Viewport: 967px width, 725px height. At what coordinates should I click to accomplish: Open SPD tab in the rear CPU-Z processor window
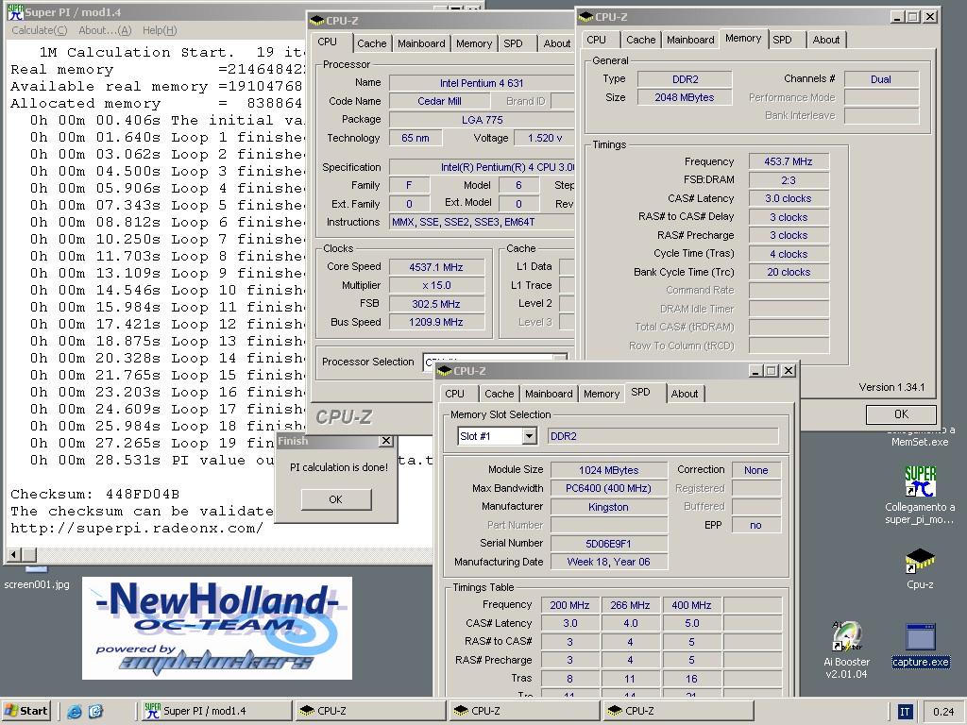(x=513, y=43)
